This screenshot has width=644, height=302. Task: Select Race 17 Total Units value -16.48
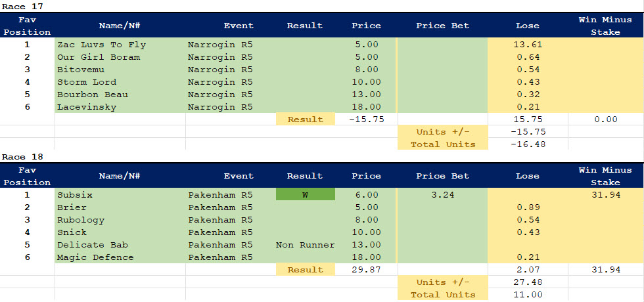527,144
